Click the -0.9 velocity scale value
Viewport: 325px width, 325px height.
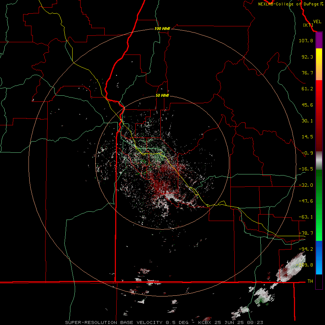coord(307,153)
